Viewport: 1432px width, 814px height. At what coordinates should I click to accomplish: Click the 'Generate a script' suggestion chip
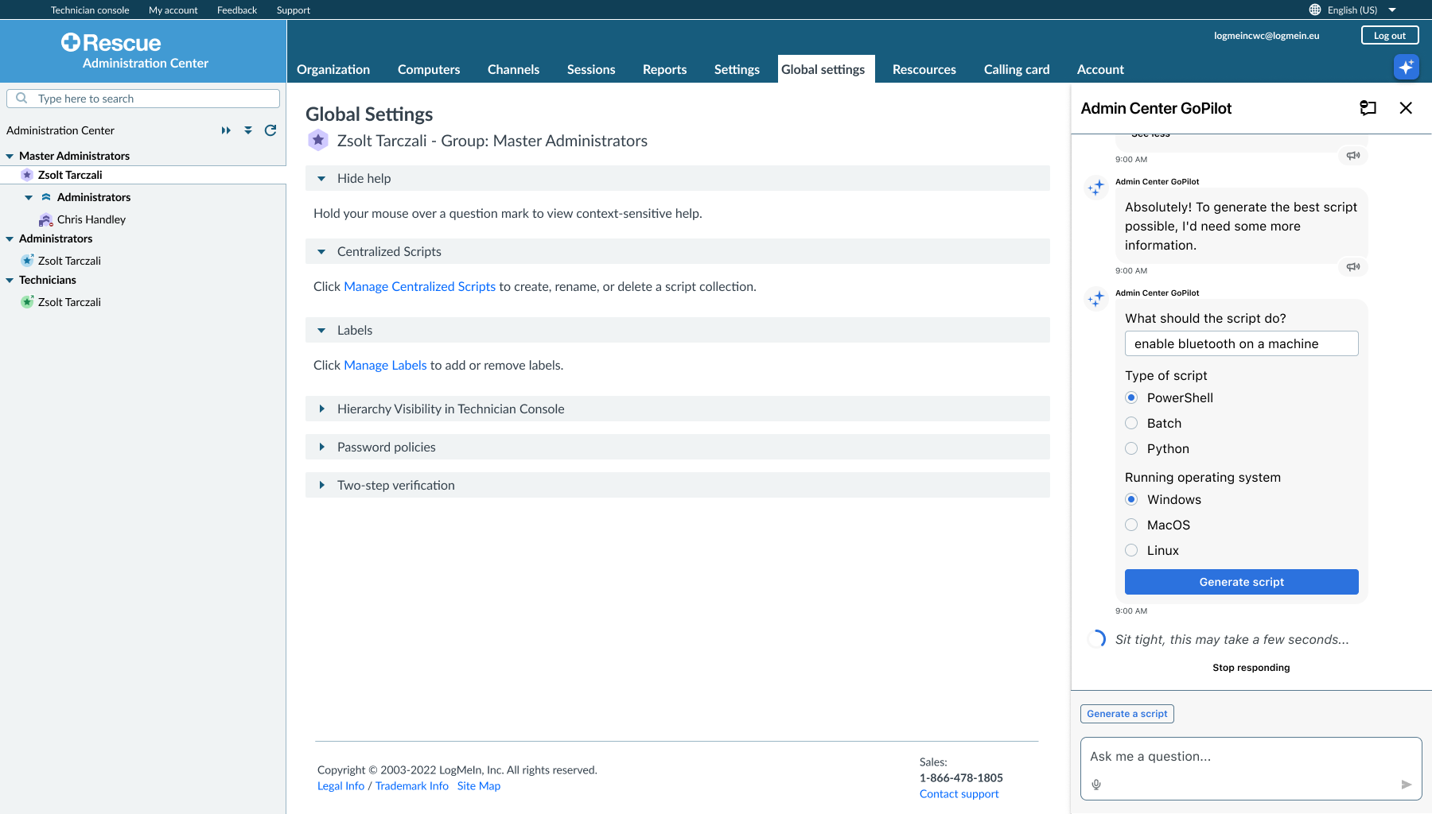click(x=1127, y=714)
